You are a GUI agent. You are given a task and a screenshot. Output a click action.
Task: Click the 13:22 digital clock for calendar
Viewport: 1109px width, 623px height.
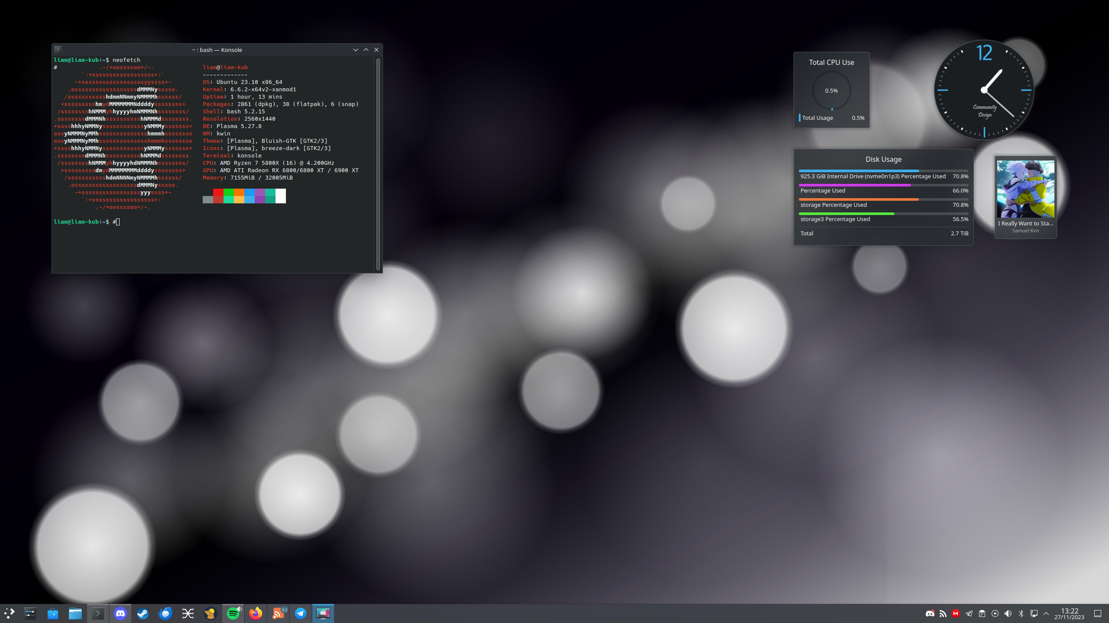coord(1069,613)
